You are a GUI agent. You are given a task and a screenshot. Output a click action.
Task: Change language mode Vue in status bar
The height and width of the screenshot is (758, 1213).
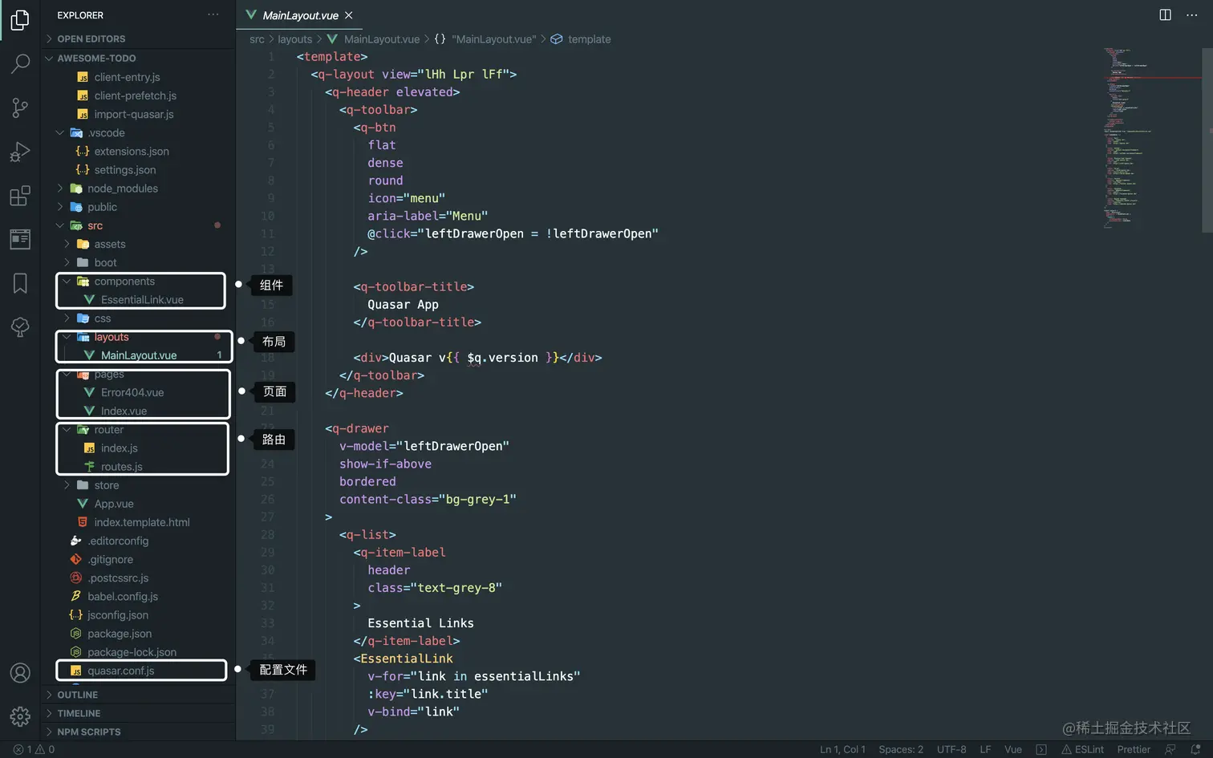tap(1013, 749)
